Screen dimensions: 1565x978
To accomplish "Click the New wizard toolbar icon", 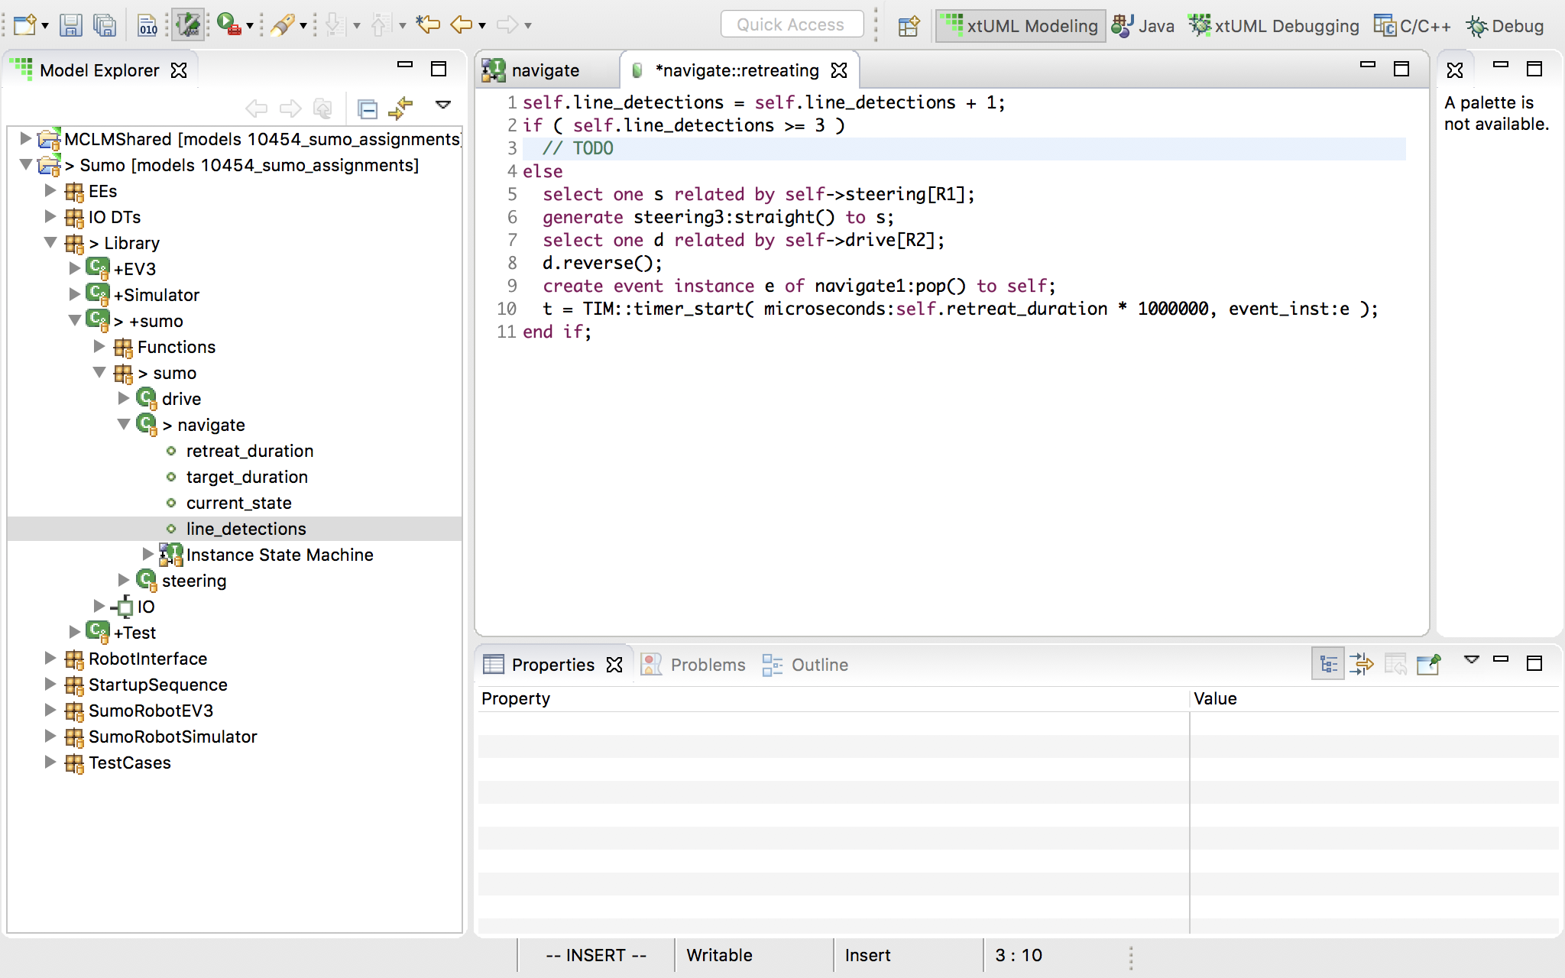I will point(24,25).
